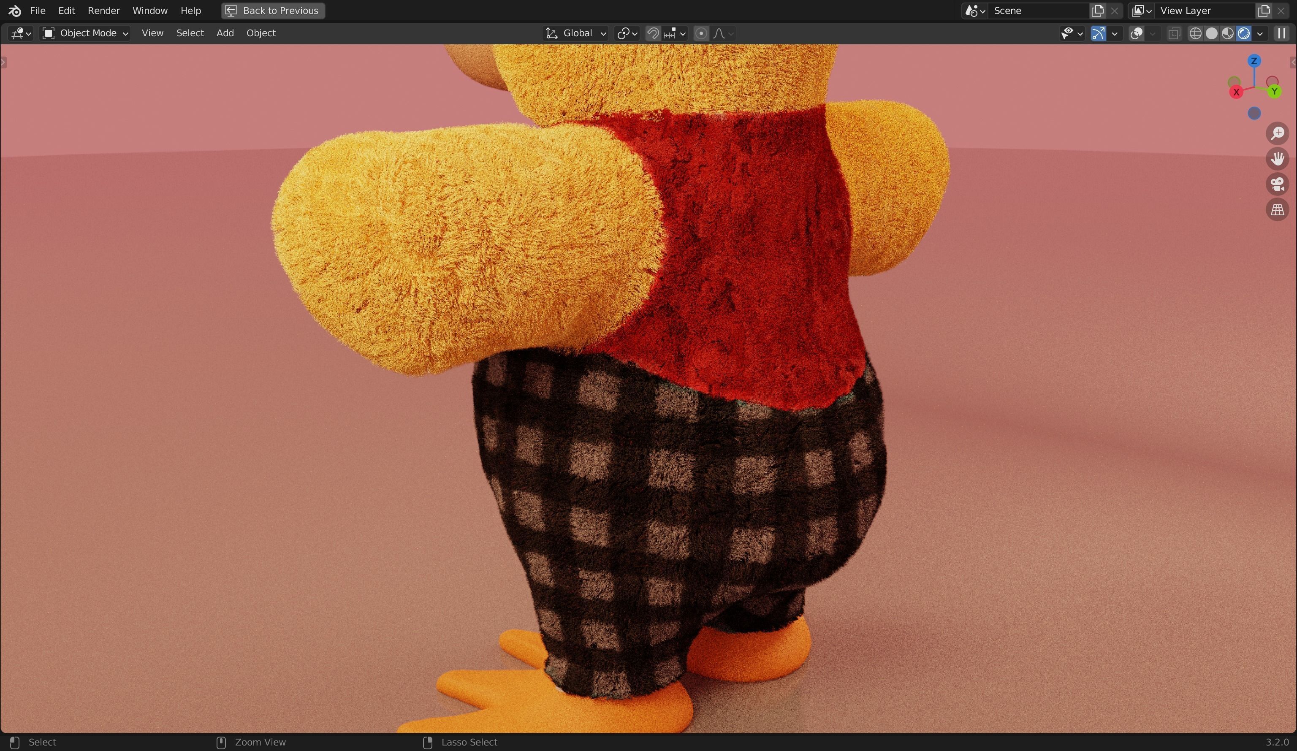Open the shading options dropdown arrow
The width and height of the screenshot is (1297, 751).
pyautogui.click(x=1260, y=33)
